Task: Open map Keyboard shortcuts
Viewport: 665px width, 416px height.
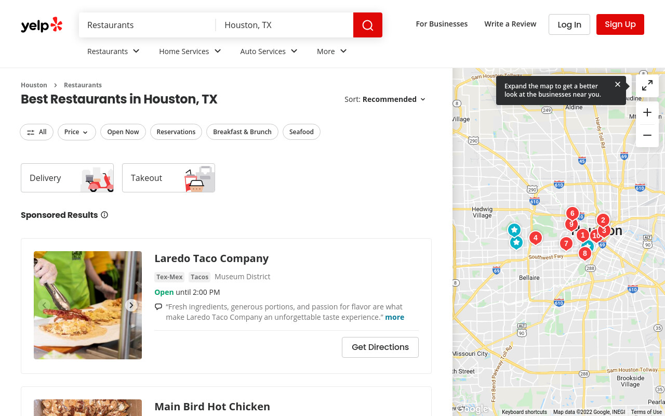Action: point(524,412)
